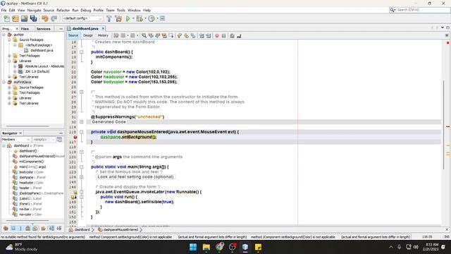Click the Search field in menu bar
This screenshot has width=451, height=254.
(x=420, y=10)
